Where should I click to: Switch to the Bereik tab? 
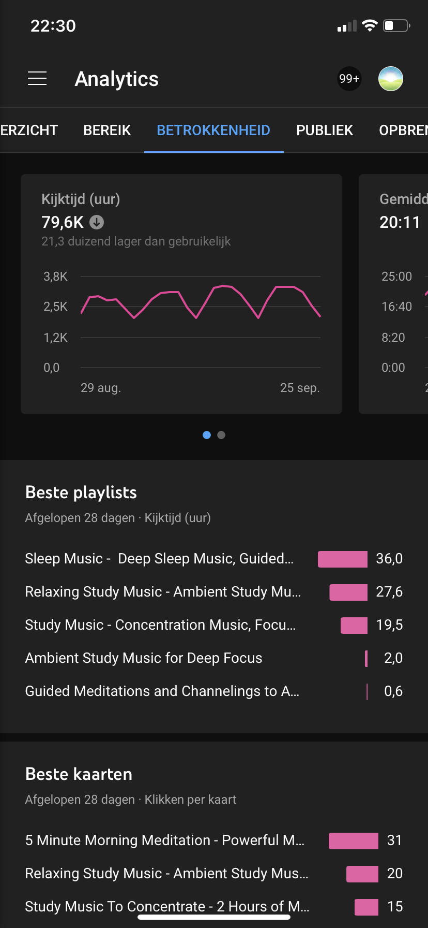107,130
